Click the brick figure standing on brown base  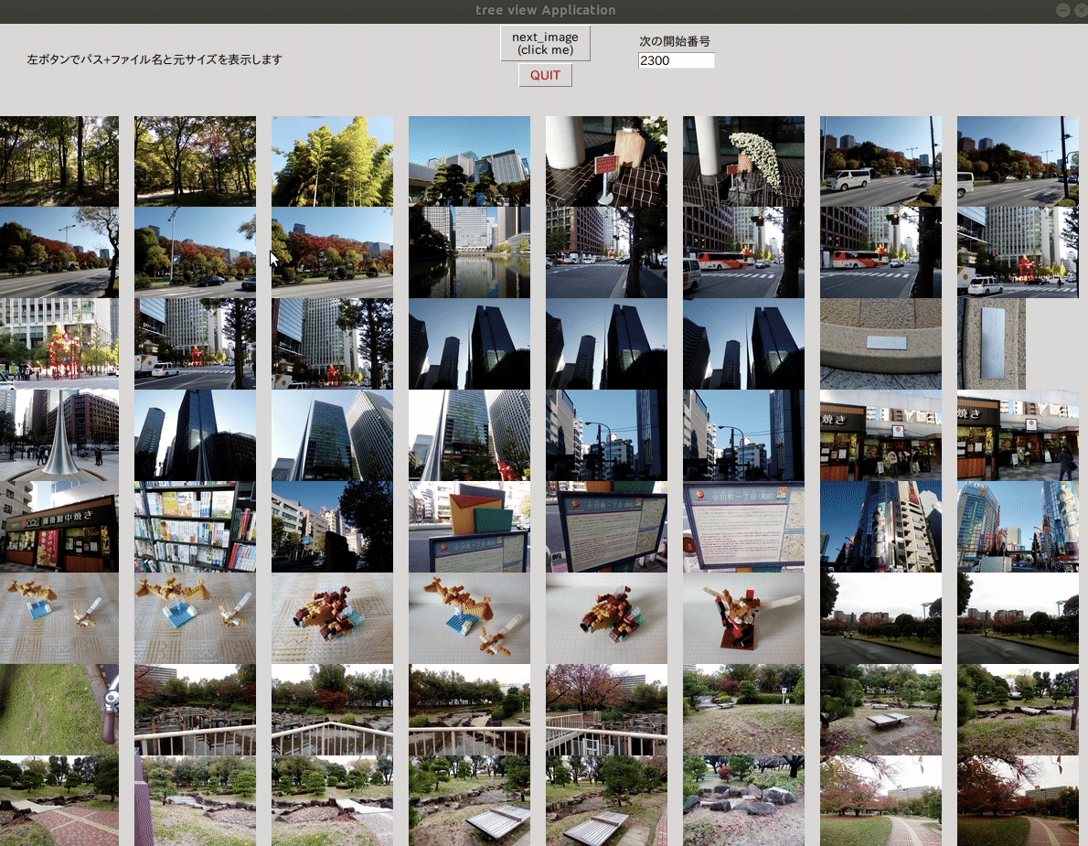pos(743,618)
